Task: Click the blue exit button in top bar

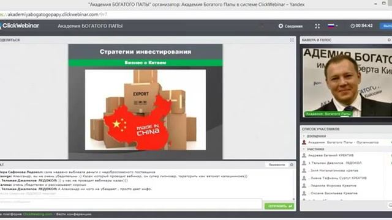Action: (386, 26)
